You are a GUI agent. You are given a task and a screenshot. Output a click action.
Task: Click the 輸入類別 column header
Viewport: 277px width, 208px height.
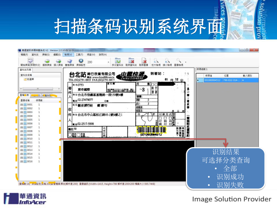(248, 75)
